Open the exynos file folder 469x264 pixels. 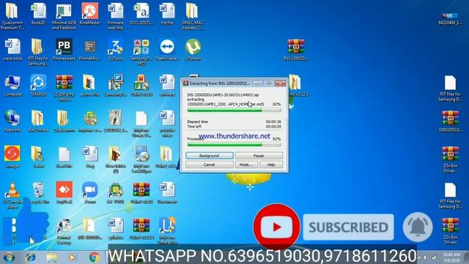pos(89,86)
